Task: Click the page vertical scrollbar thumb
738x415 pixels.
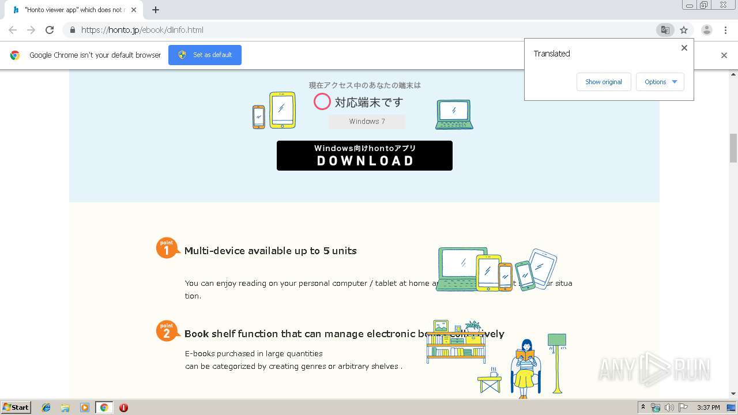Action: coord(733,148)
